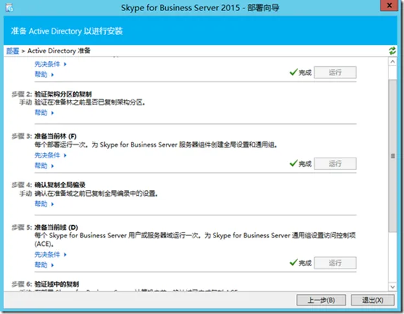Click green checkmark for step 5 完成
Viewport: 404px width, 314px height.
tap(293, 262)
